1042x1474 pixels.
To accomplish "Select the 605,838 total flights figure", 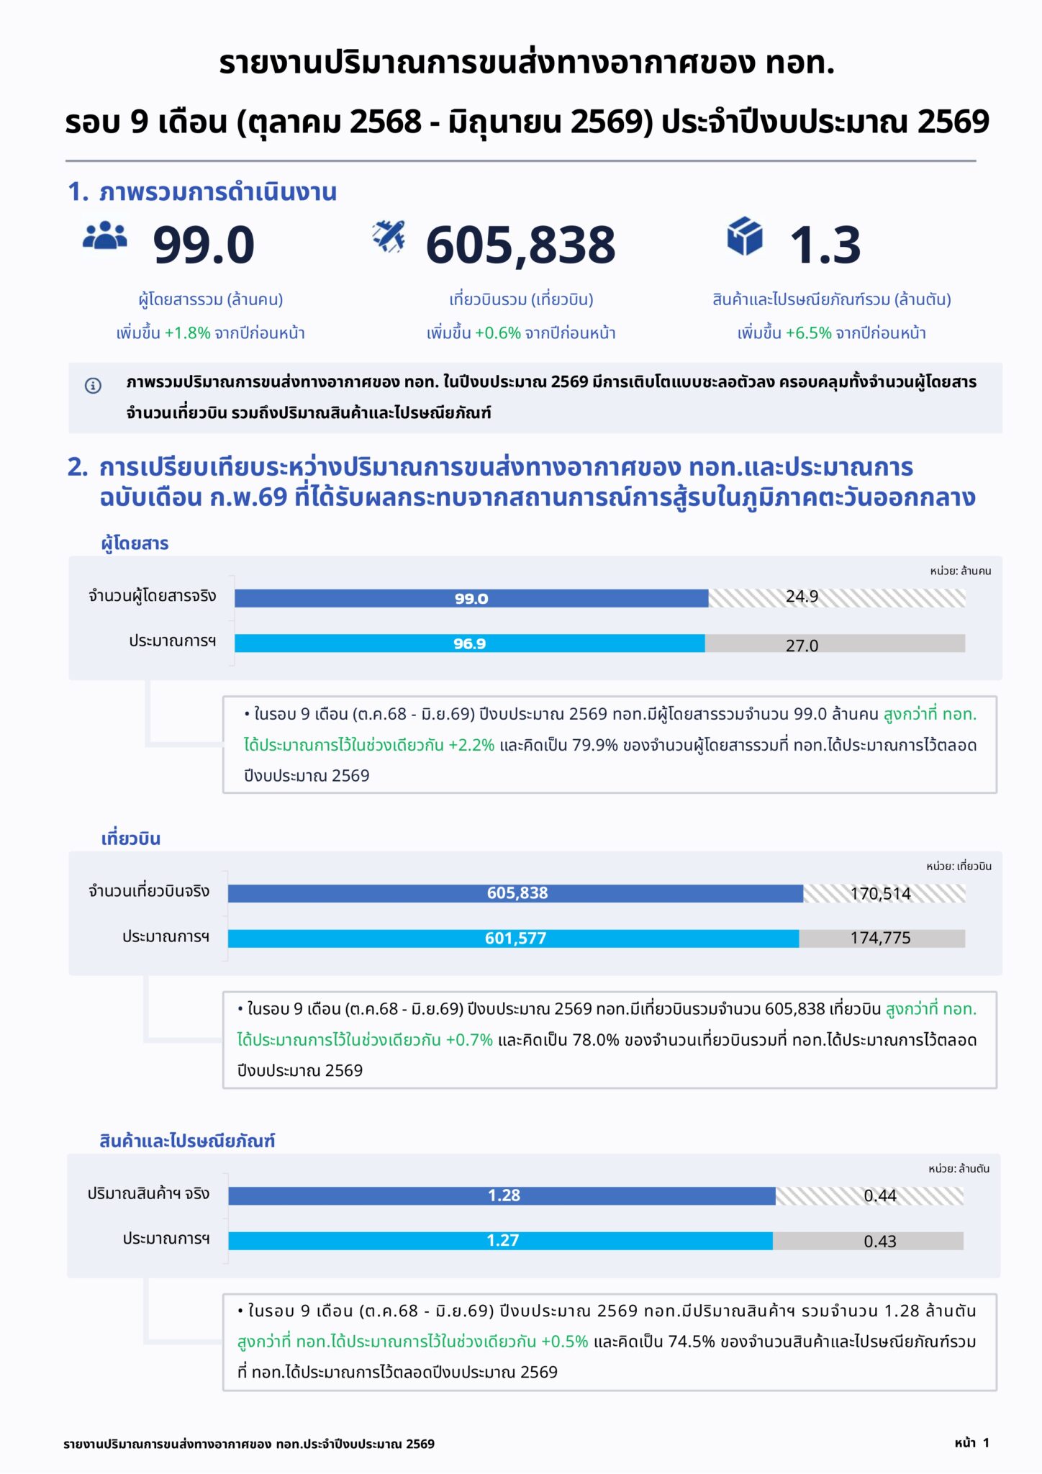I will point(520,245).
